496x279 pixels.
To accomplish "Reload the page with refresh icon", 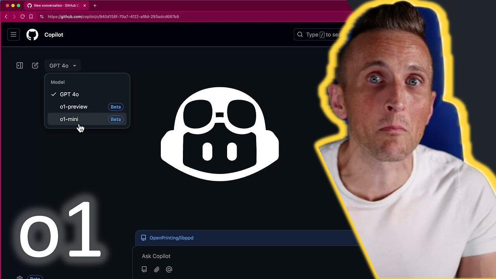I will [22, 17].
